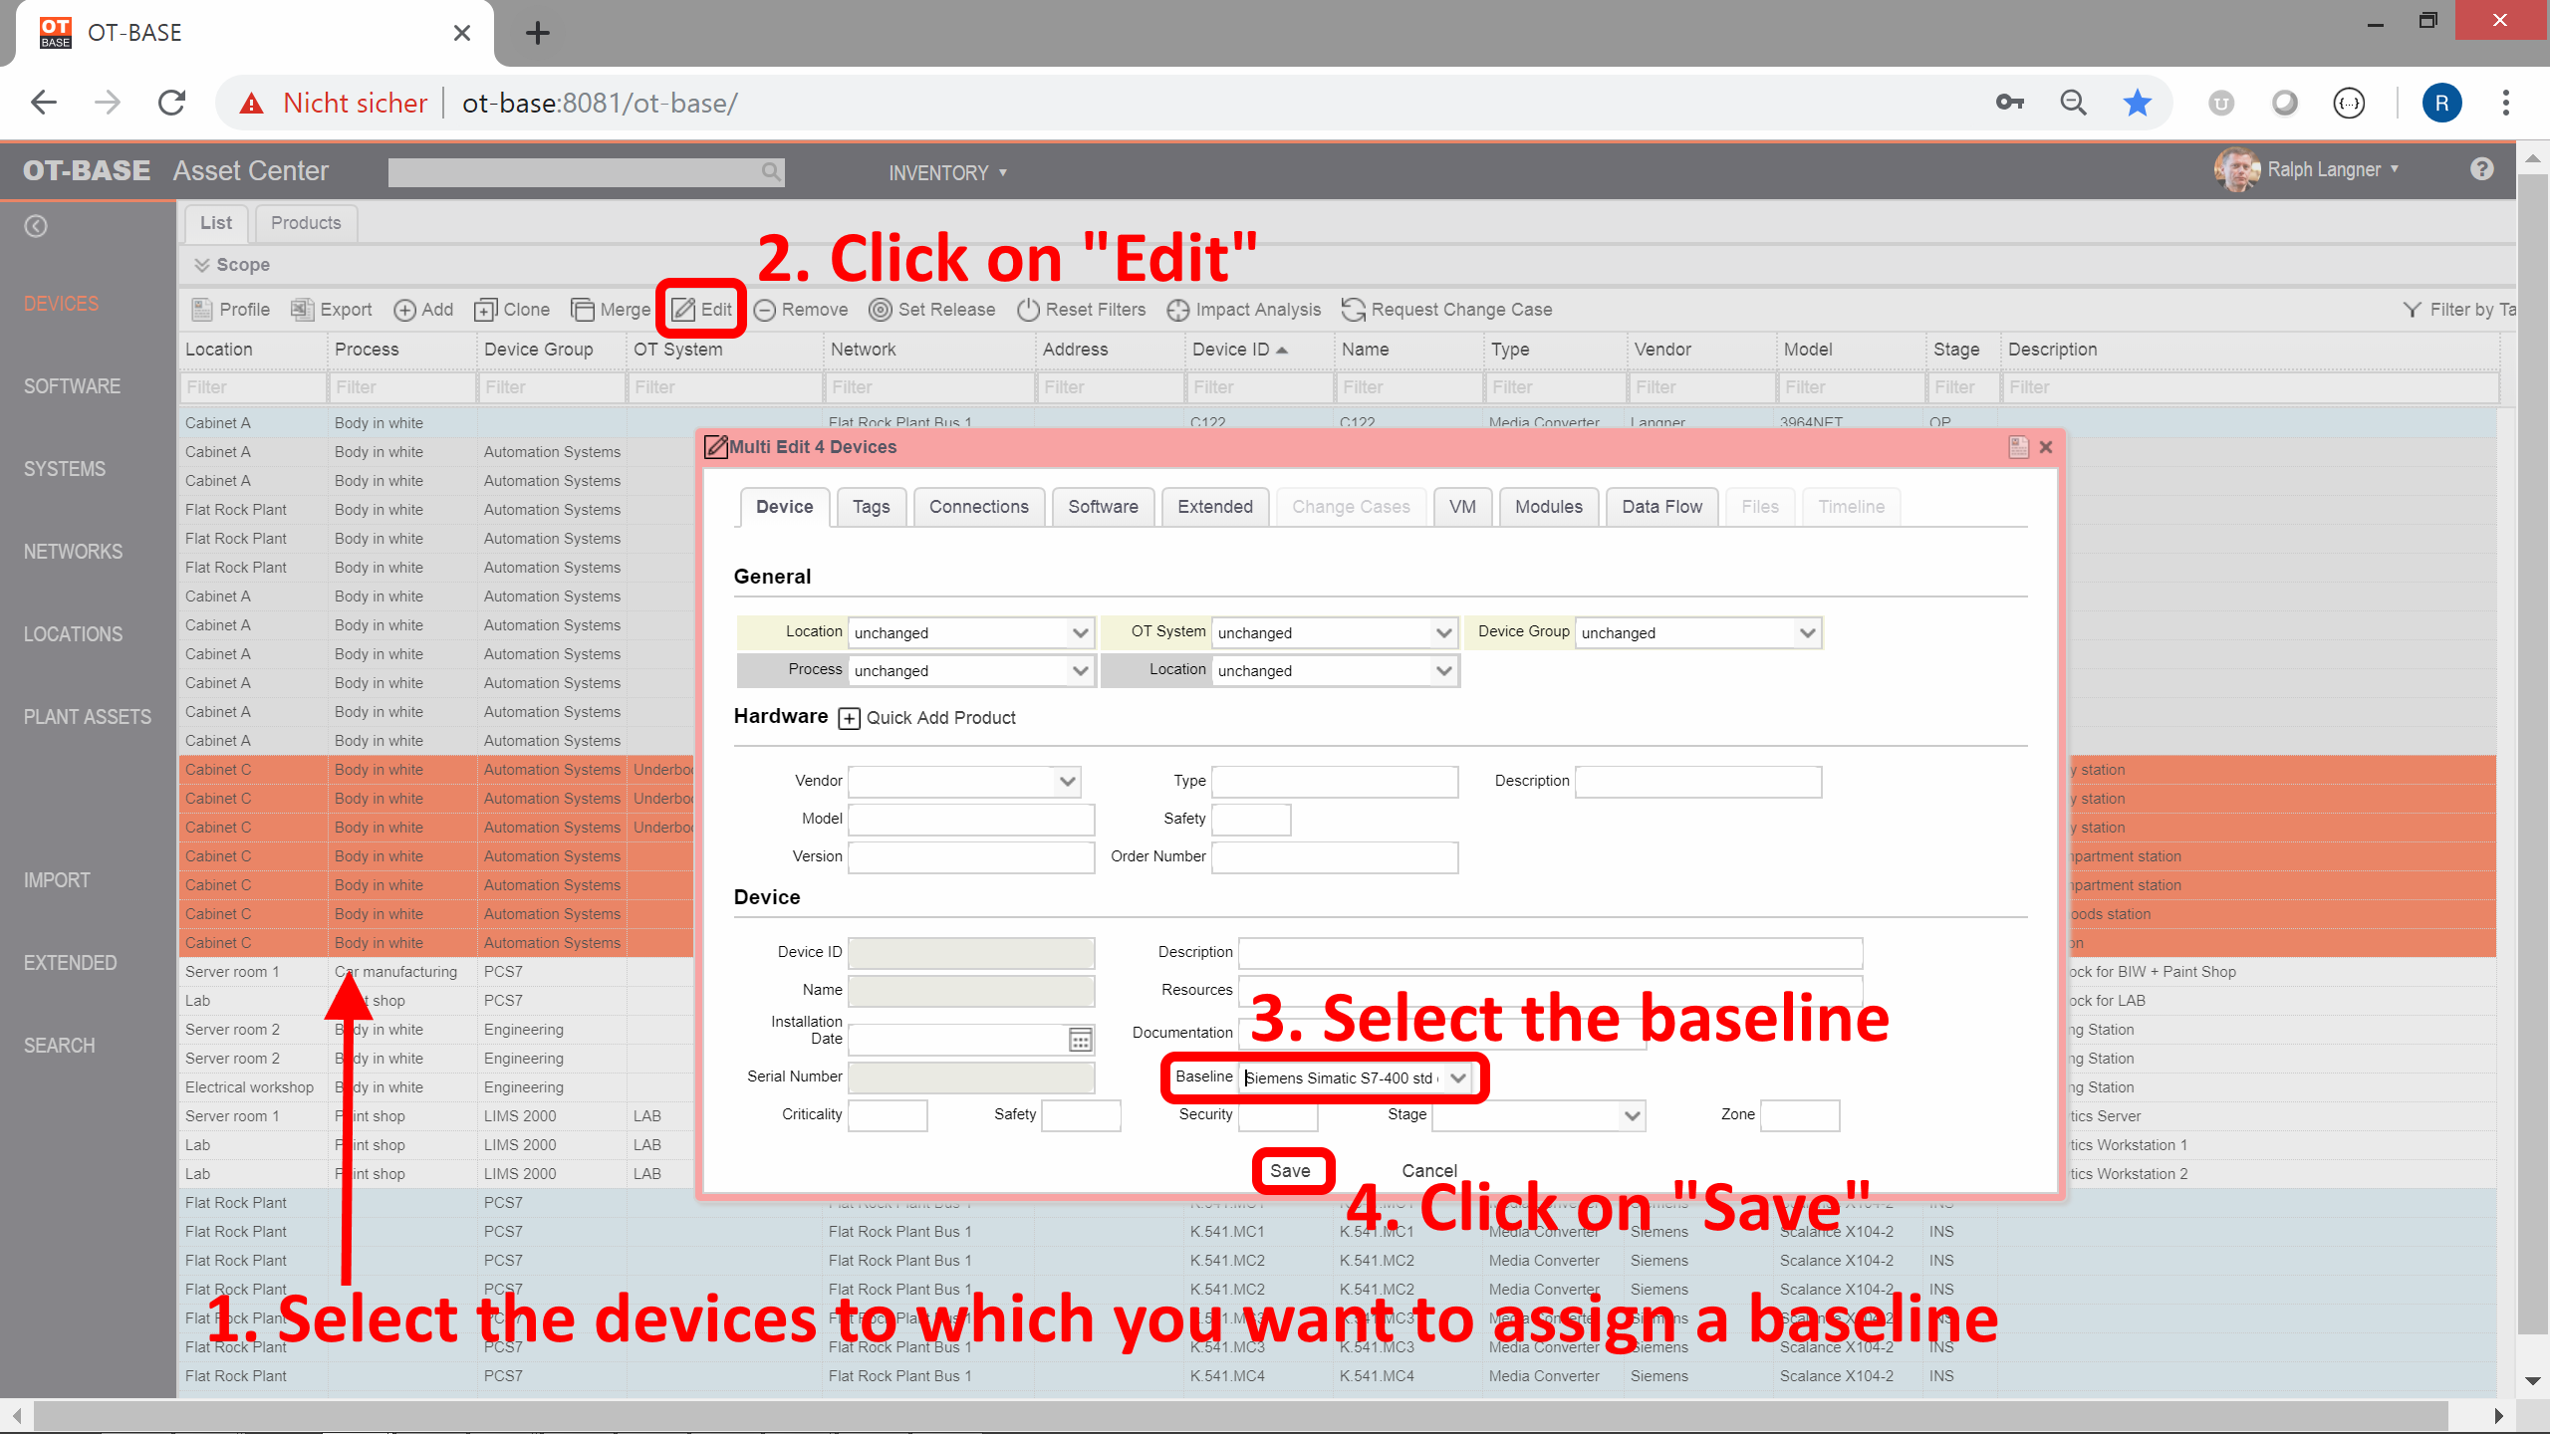The height and width of the screenshot is (1434, 2550).
Task: Click the search magnifier in the Asset Center bar
Action: pos(771,171)
